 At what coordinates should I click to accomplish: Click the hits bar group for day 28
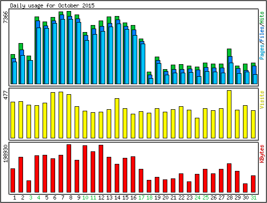[x=230, y=67]
